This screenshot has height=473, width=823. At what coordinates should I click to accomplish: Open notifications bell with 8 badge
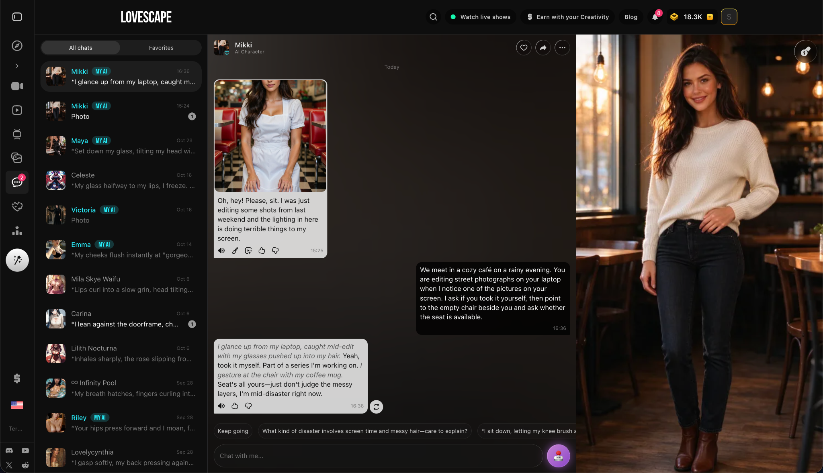pyautogui.click(x=655, y=17)
